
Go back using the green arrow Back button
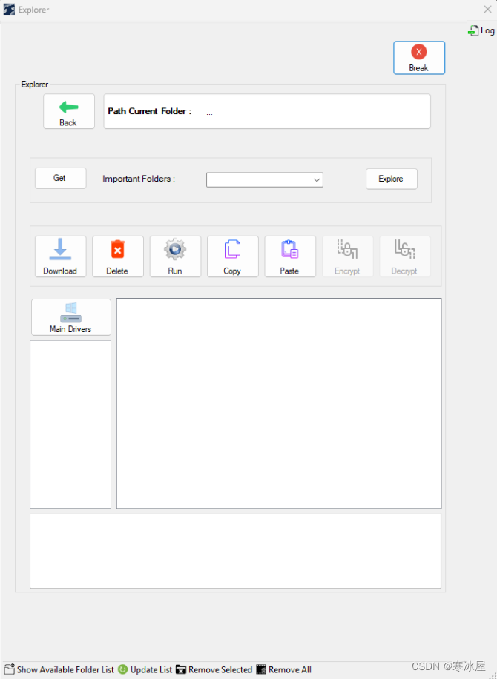coord(69,111)
